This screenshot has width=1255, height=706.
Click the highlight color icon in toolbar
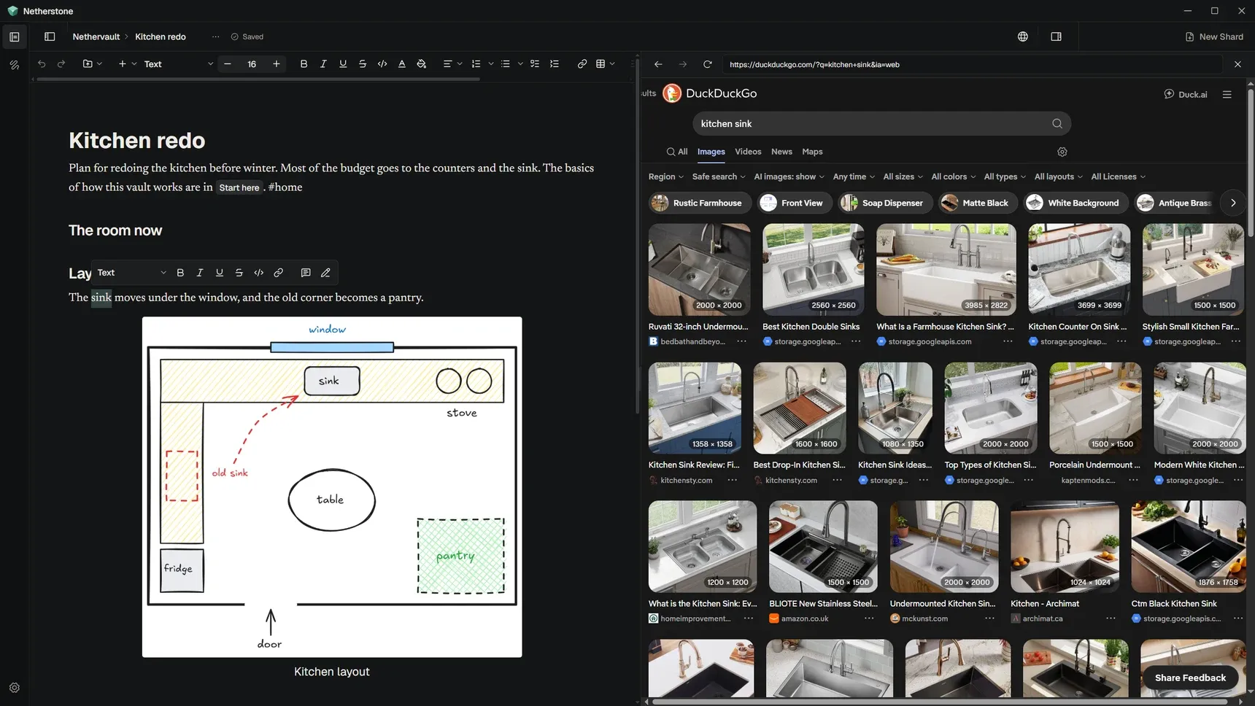(x=422, y=64)
